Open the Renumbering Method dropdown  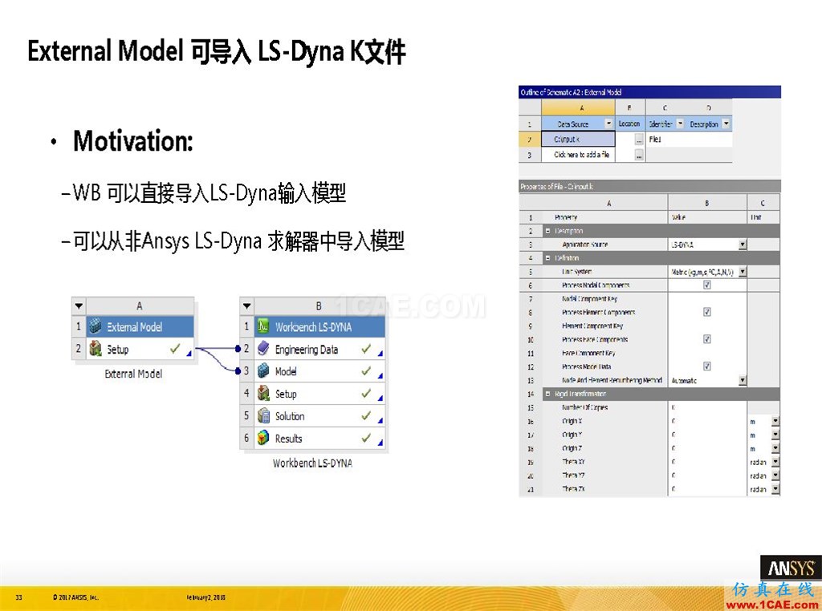(x=743, y=381)
